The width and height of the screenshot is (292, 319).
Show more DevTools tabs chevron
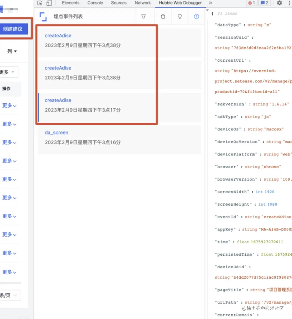(210, 3)
